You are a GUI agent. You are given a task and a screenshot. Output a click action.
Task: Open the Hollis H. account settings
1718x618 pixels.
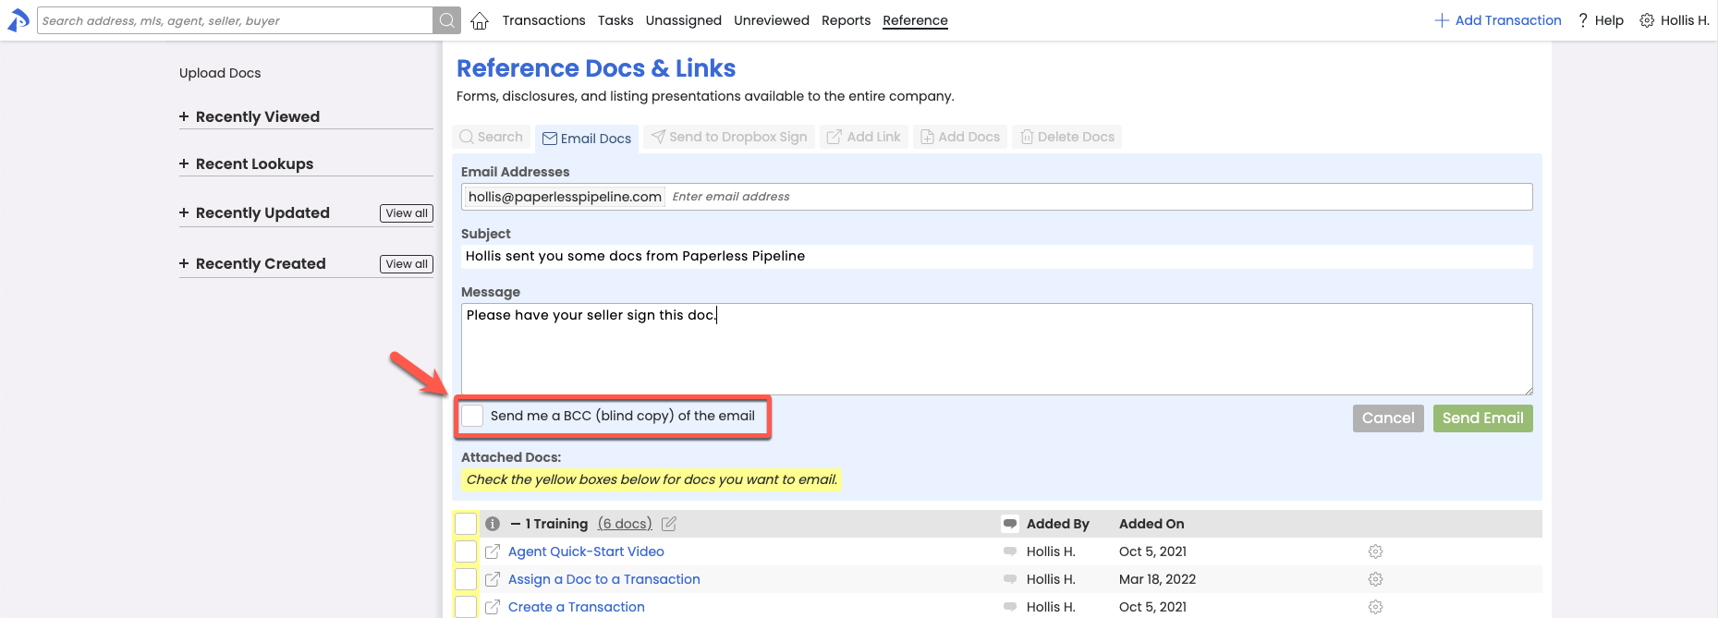coord(1674,20)
